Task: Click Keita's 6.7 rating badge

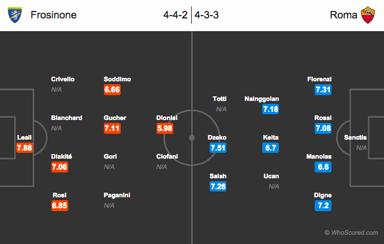Action: tap(270, 148)
